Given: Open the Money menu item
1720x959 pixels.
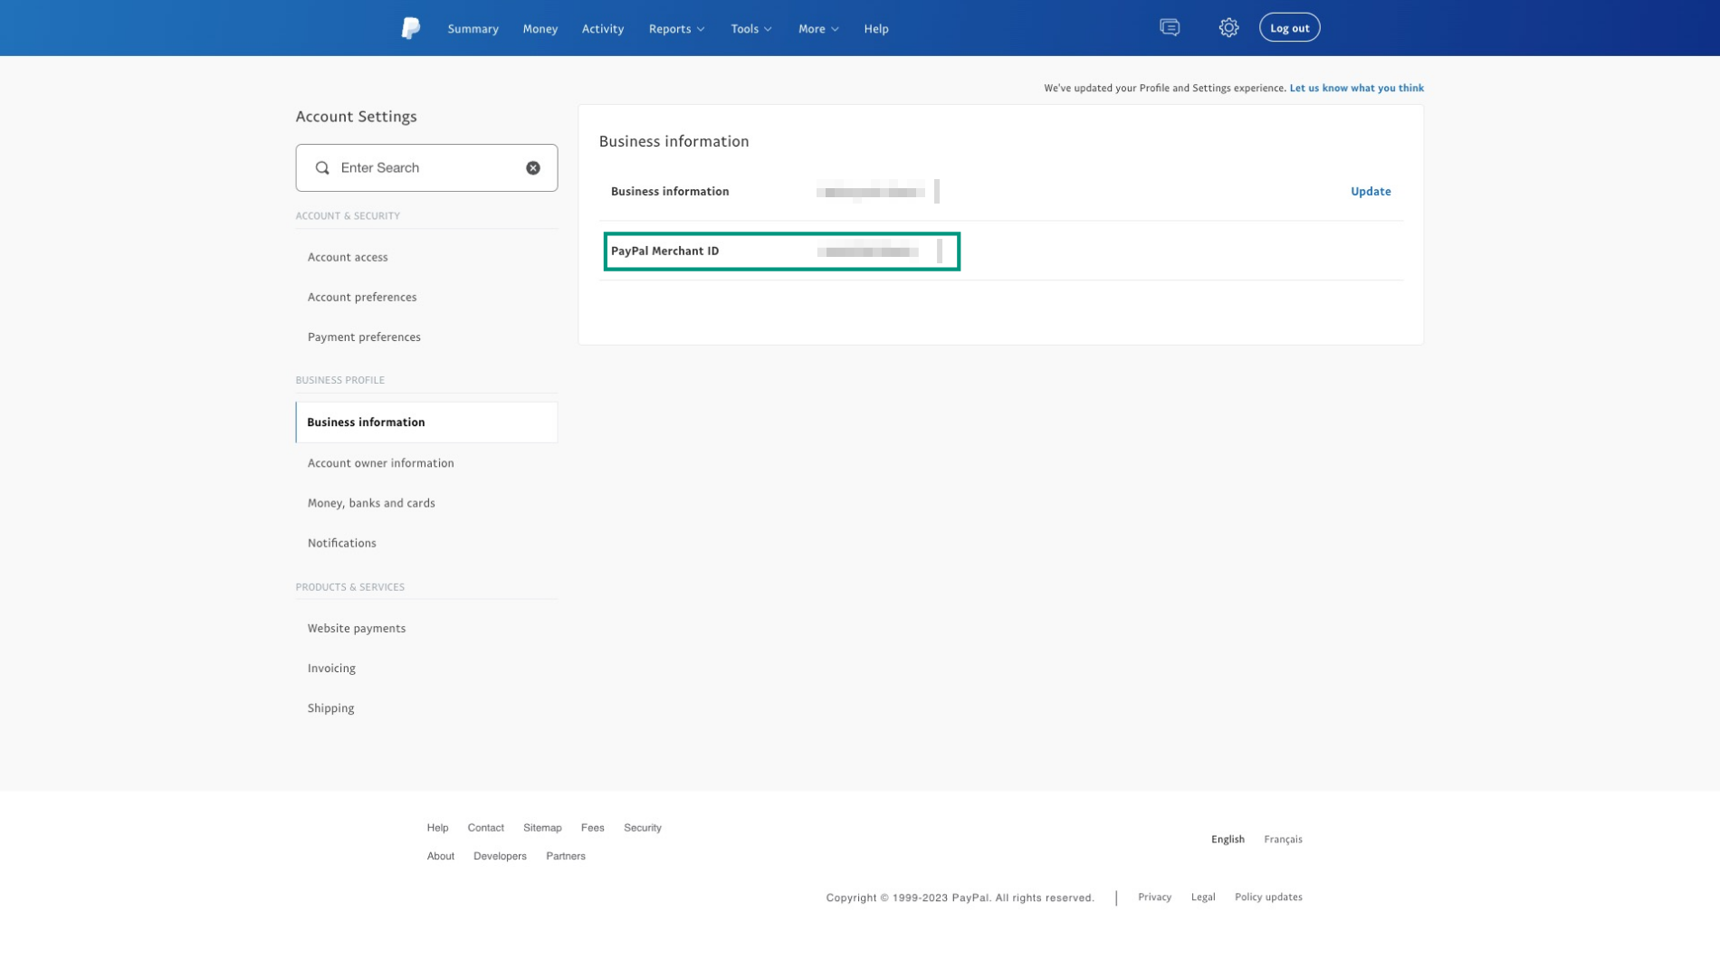Looking at the screenshot, I should coord(540,29).
